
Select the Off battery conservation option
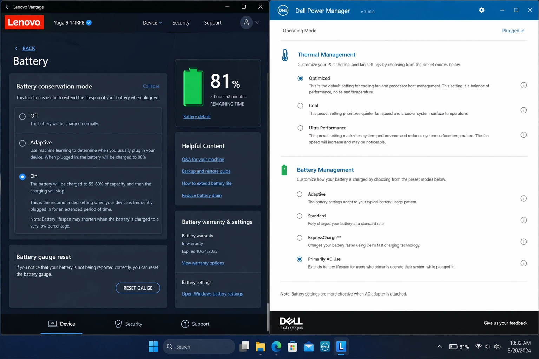pos(22,116)
